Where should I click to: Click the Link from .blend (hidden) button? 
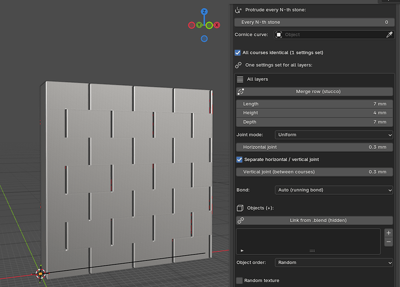coord(315,220)
